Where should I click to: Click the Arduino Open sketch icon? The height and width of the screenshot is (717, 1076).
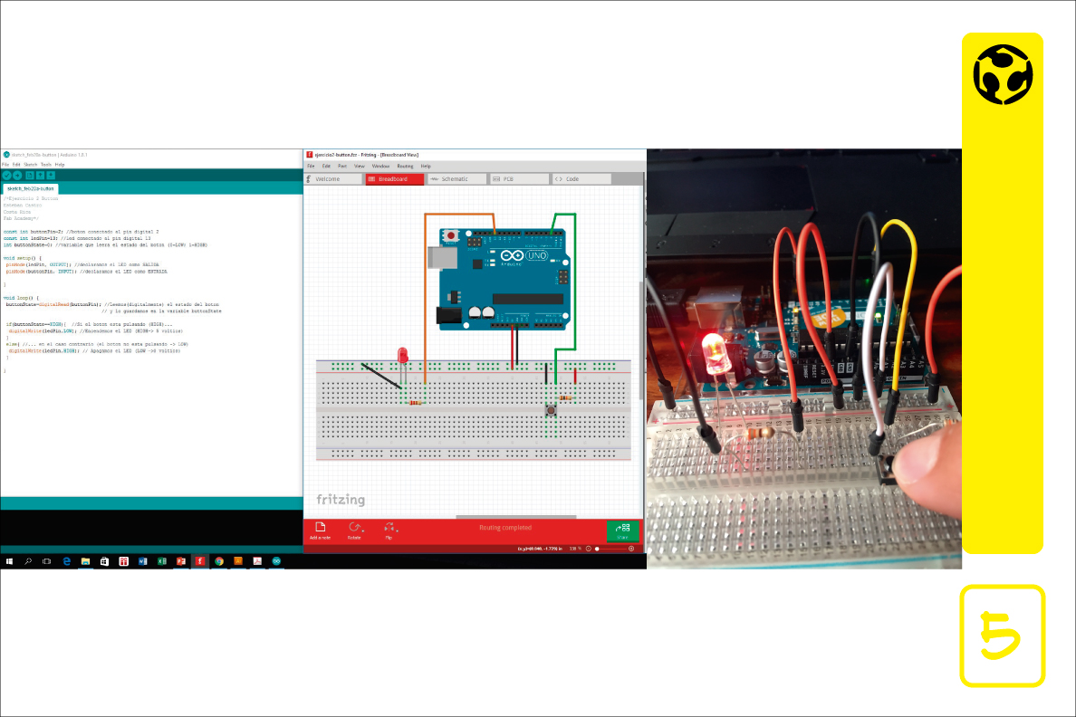[x=40, y=176]
